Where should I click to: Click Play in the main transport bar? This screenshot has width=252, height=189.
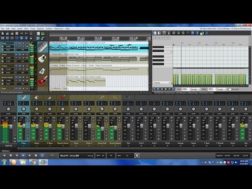[x=23, y=155]
